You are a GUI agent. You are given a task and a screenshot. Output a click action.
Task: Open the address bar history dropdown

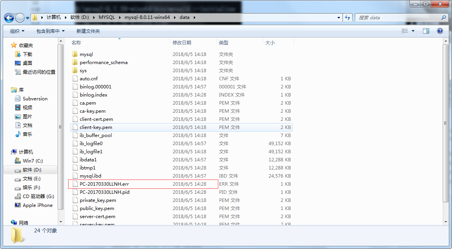[x=339, y=18]
